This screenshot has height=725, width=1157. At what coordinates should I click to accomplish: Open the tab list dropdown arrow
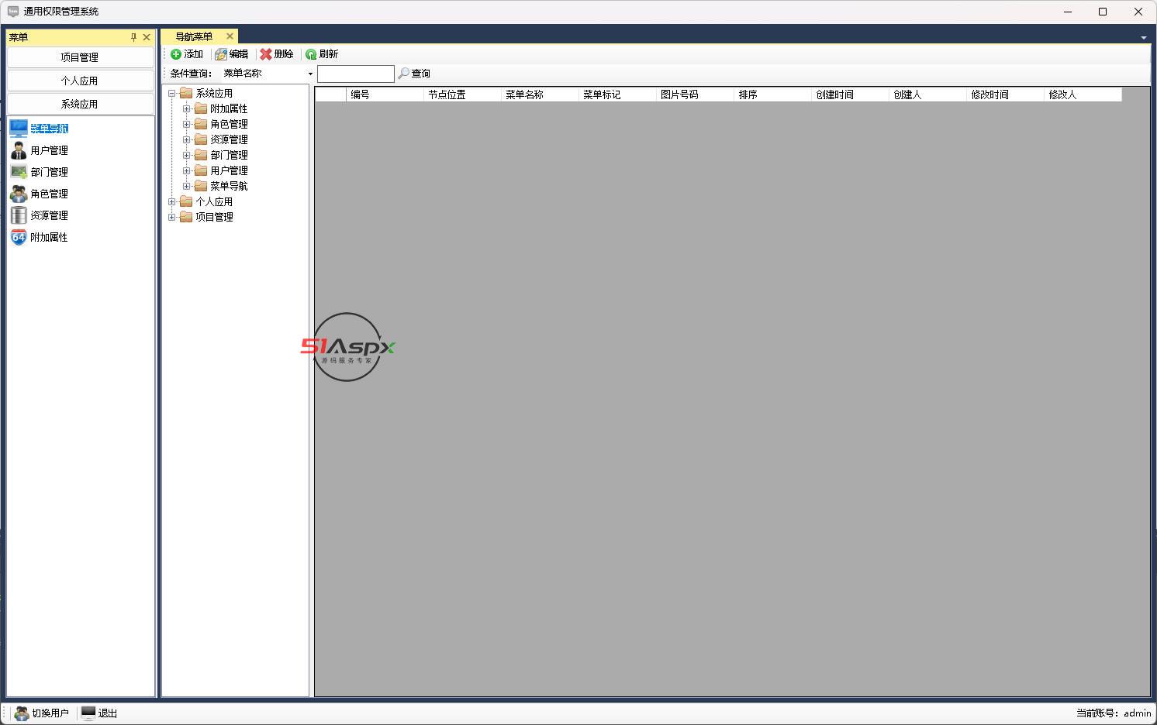pyautogui.click(x=1143, y=38)
